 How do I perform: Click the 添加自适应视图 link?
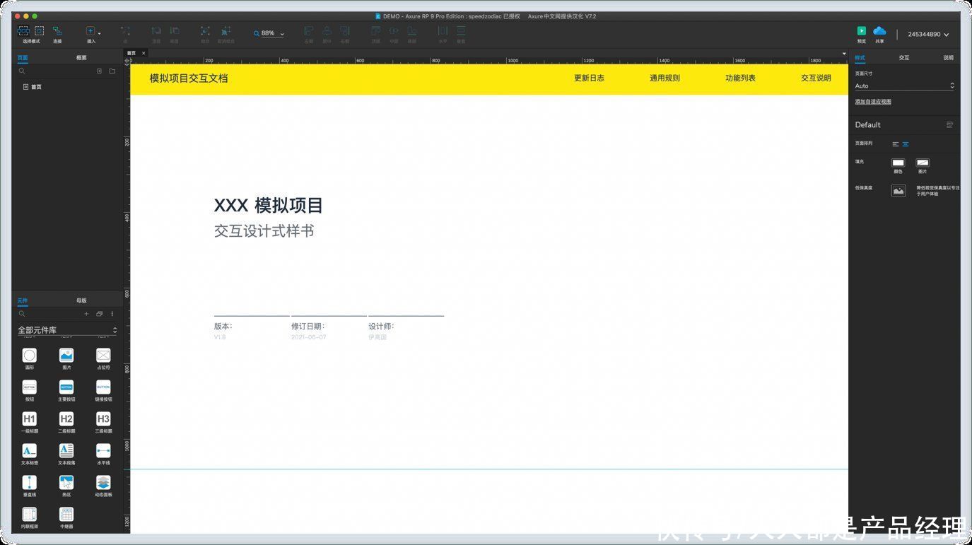click(x=873, y=102)
